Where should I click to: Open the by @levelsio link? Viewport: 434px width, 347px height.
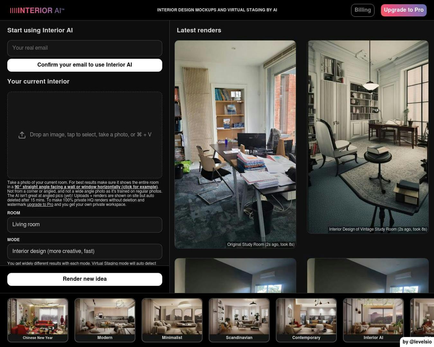pos(417,342)
